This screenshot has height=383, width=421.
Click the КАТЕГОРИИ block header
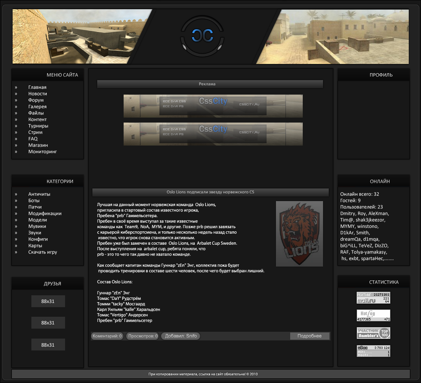coord(47,182)
